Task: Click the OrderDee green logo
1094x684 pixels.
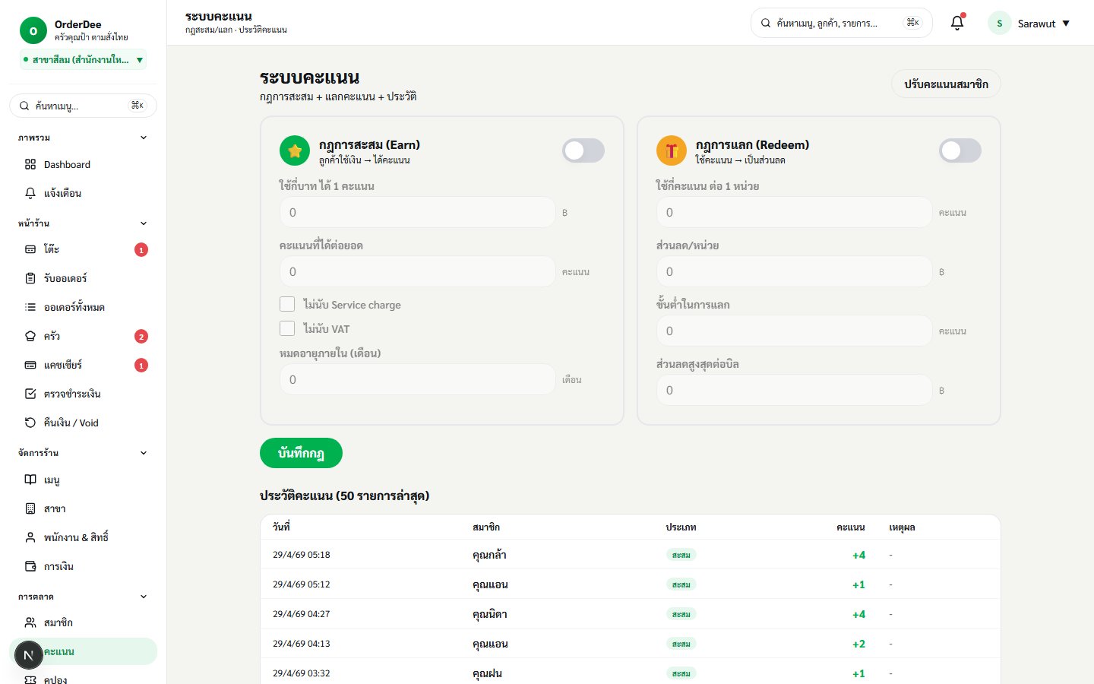Action: [x=33, y=30]
